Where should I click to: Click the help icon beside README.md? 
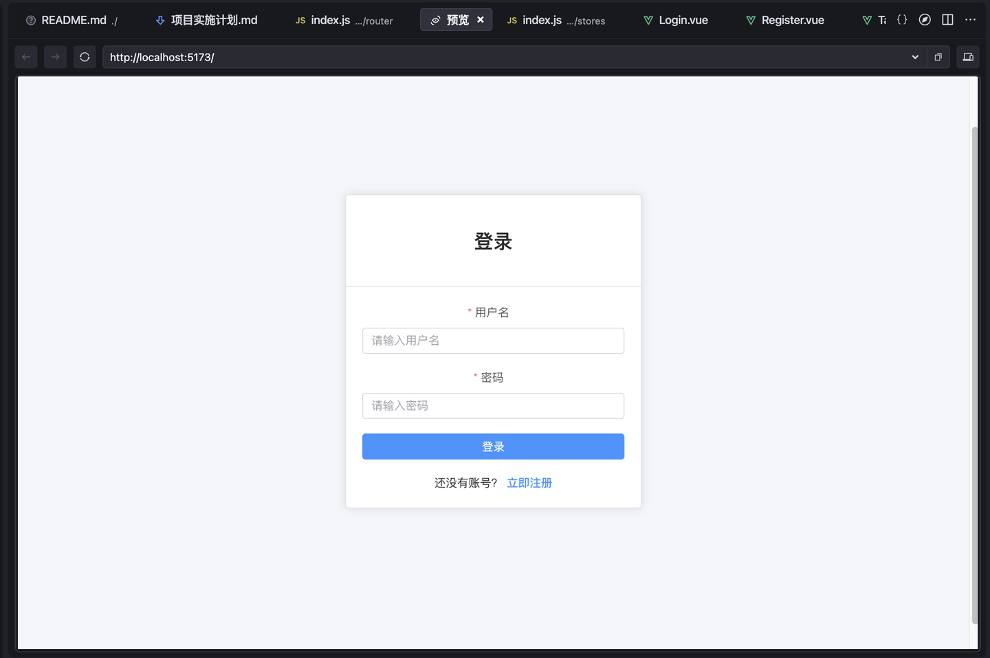pos(30,20)
